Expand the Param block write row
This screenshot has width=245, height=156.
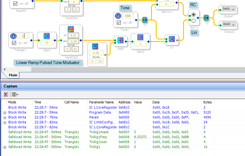[5, 118]
